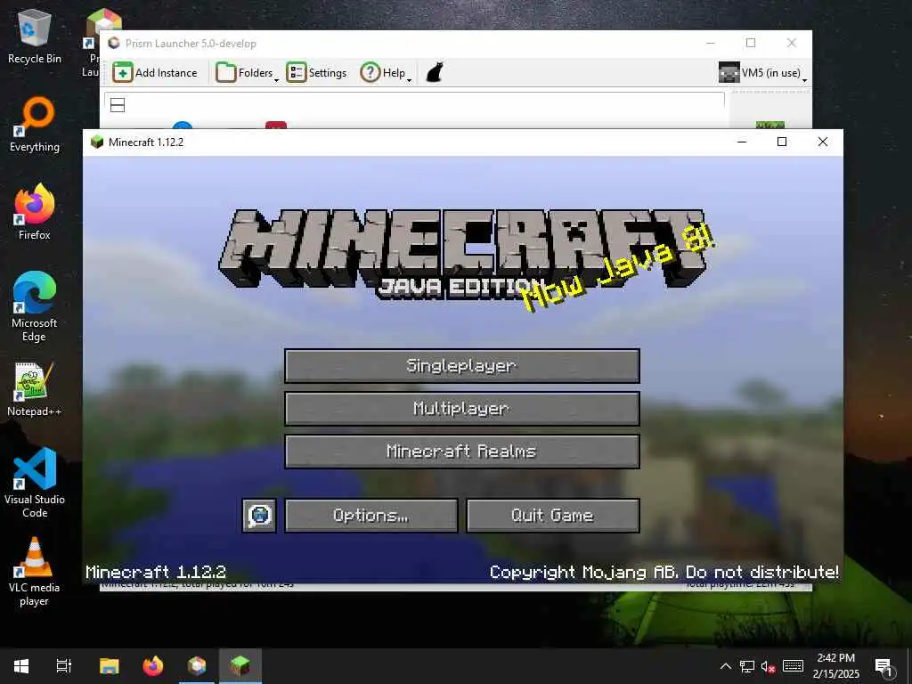The width and height of the screenshot is (912, 684).
Task: Open File Explorer from the taskbar
Action: click(x=110, y=666)
